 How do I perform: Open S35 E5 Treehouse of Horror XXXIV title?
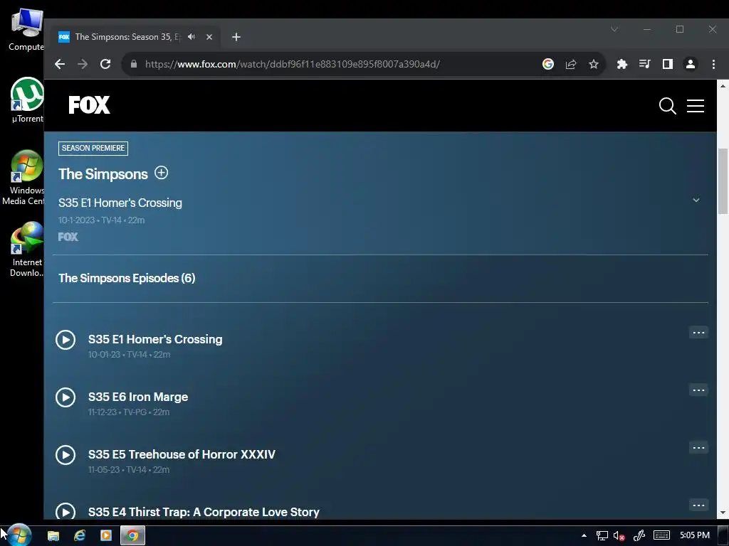(182, 454)
